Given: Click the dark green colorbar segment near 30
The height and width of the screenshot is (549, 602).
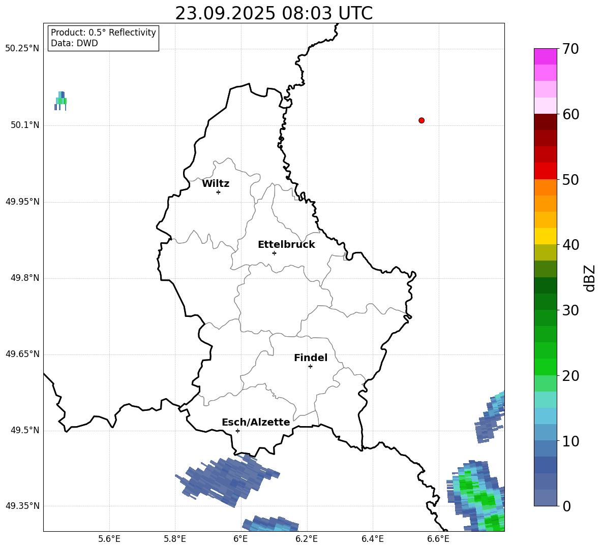Looking at the screenshot, I should click(545, 302).
